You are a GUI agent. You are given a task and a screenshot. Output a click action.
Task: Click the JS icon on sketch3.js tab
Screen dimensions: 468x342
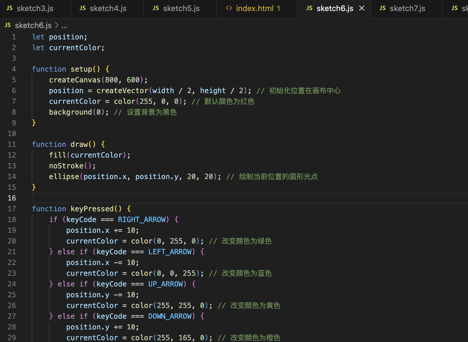9,8
